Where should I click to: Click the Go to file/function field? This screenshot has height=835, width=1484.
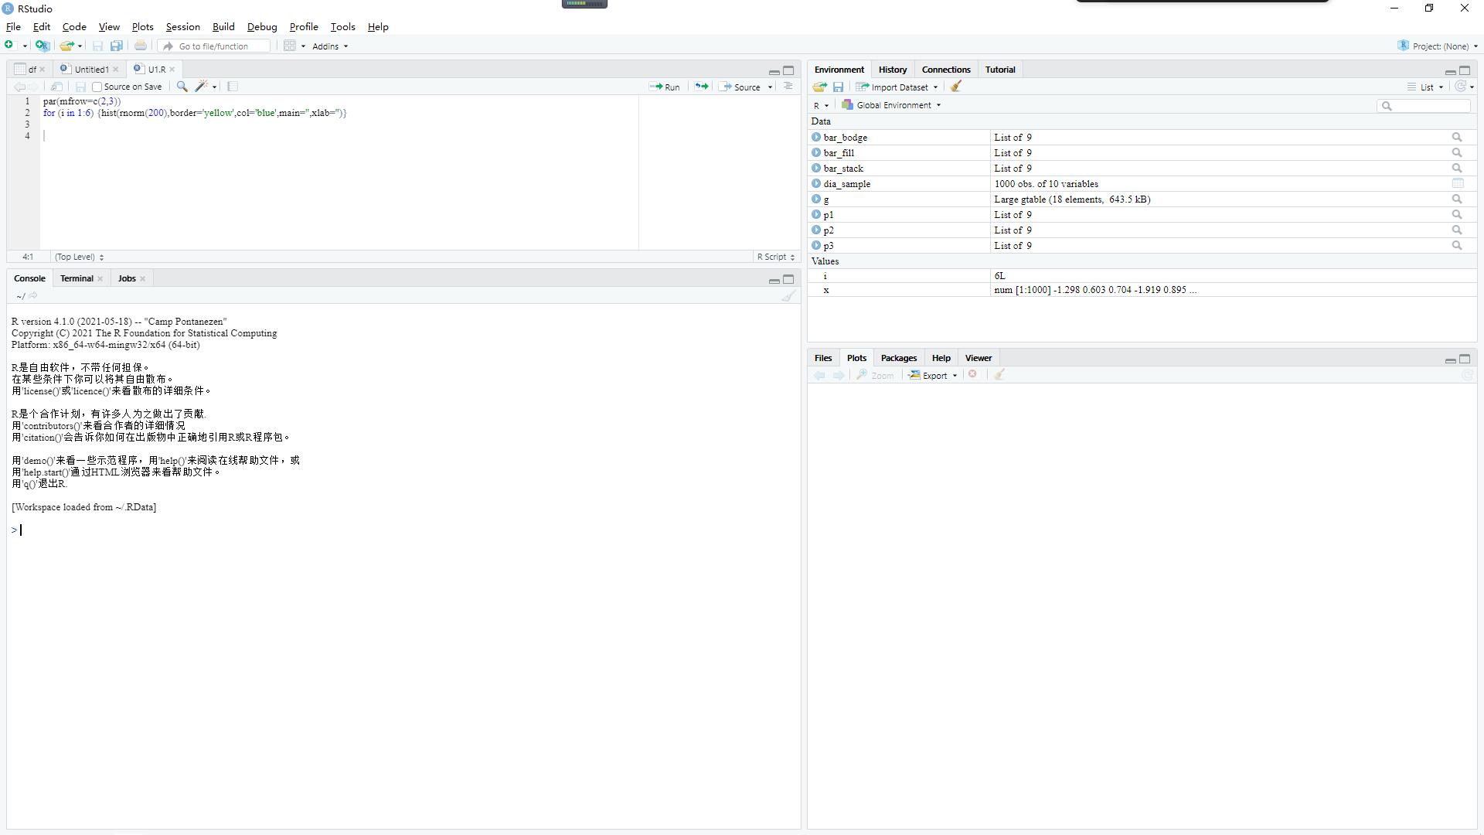click(215, 46)
